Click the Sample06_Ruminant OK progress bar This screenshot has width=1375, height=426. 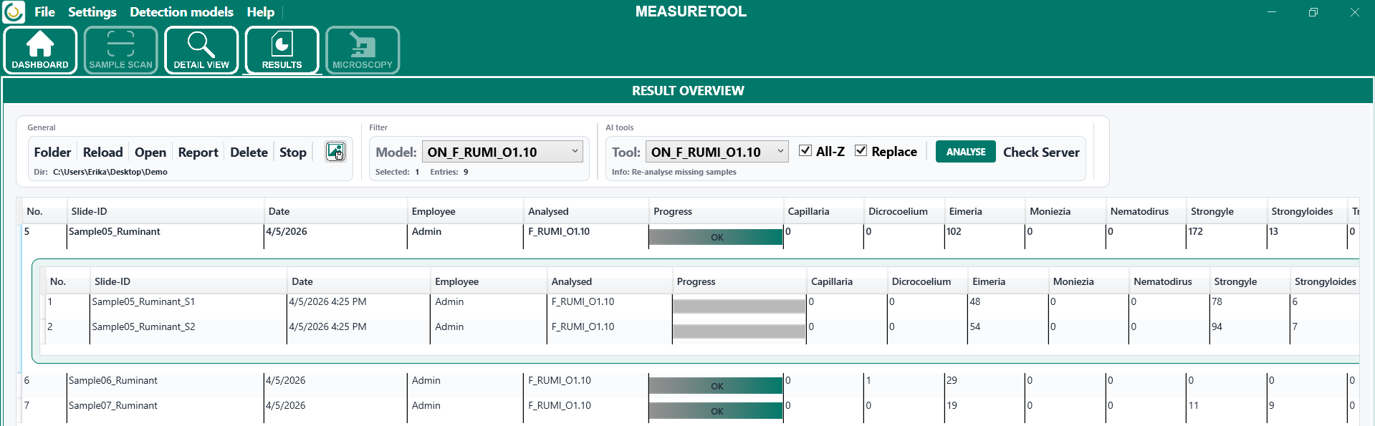pyautogui.click(x=716, y=386)
